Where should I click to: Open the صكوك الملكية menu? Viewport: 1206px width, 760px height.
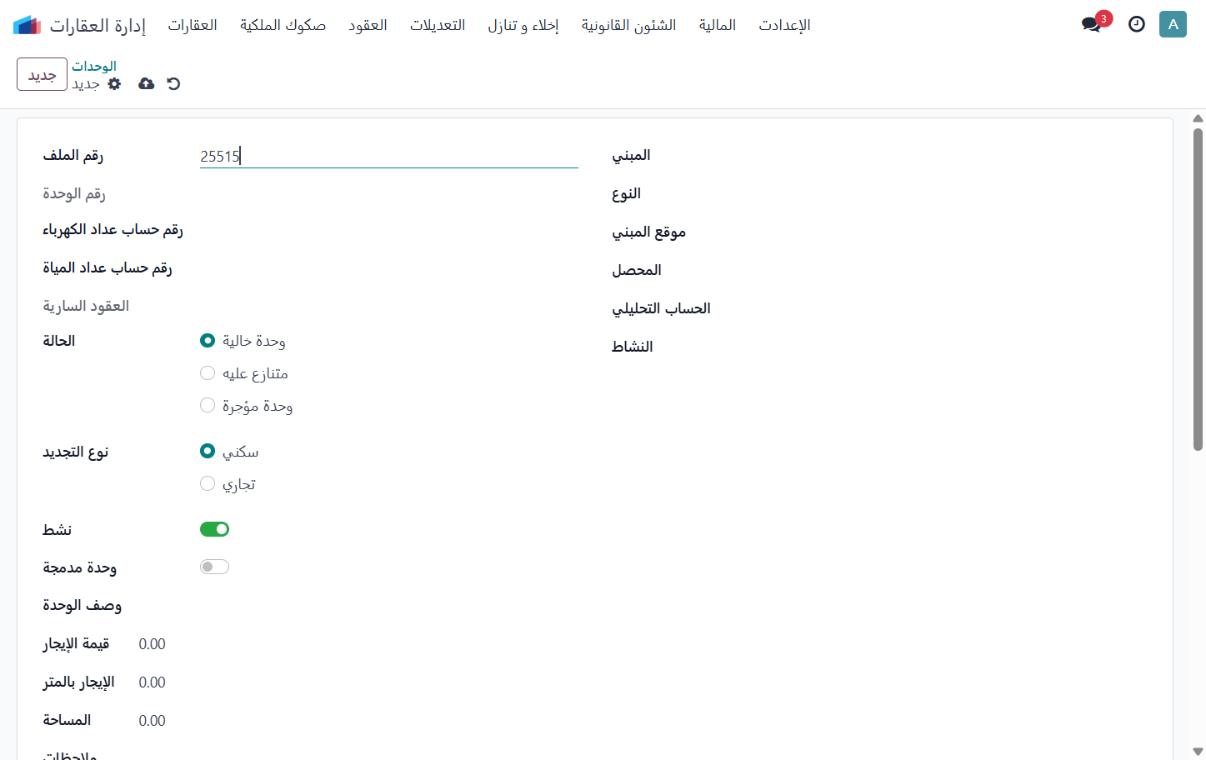coord(283,25)
